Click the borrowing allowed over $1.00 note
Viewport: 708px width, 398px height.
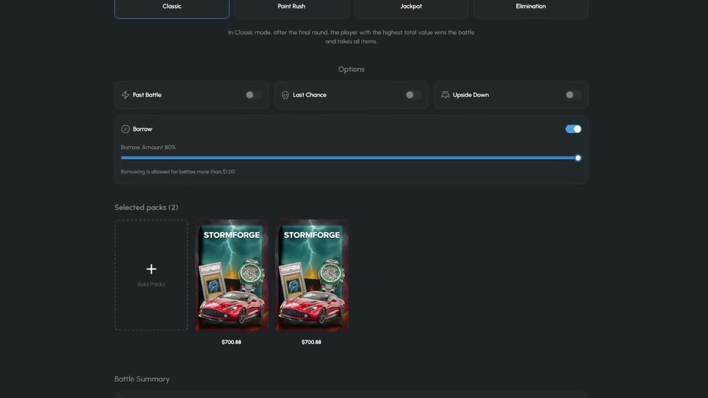(178, 172)
